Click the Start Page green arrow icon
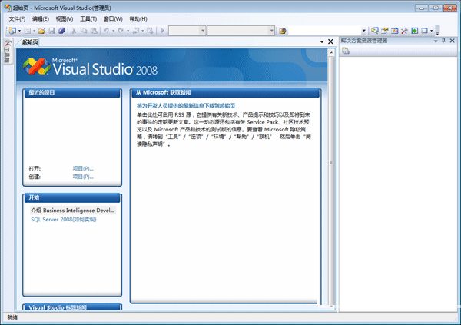461x325 pixels. (415, 30)
